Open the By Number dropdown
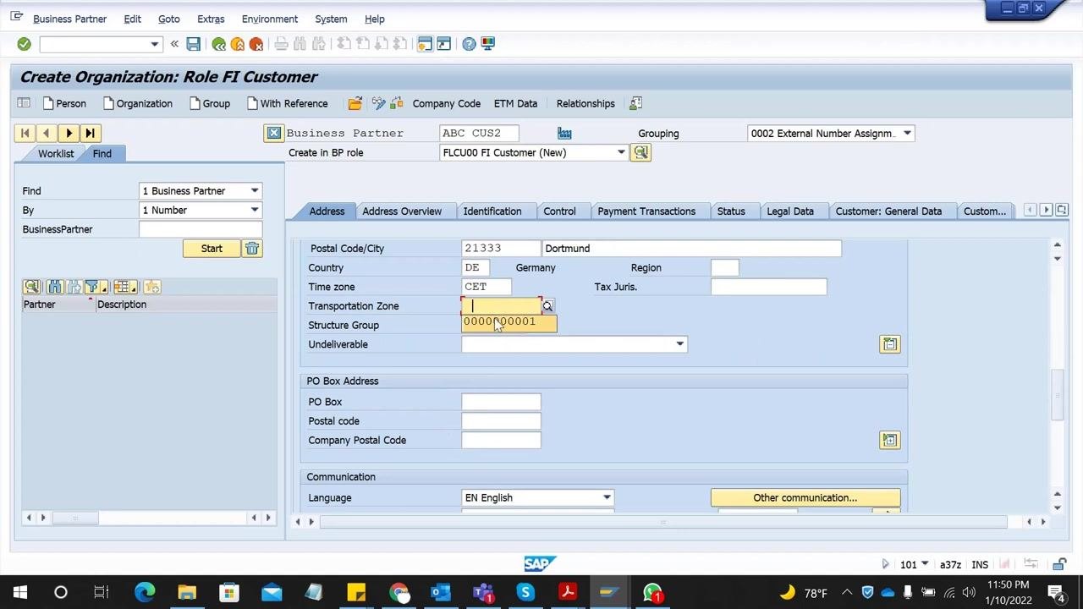Screen dimensions: 1083x609 pos(255,210)
